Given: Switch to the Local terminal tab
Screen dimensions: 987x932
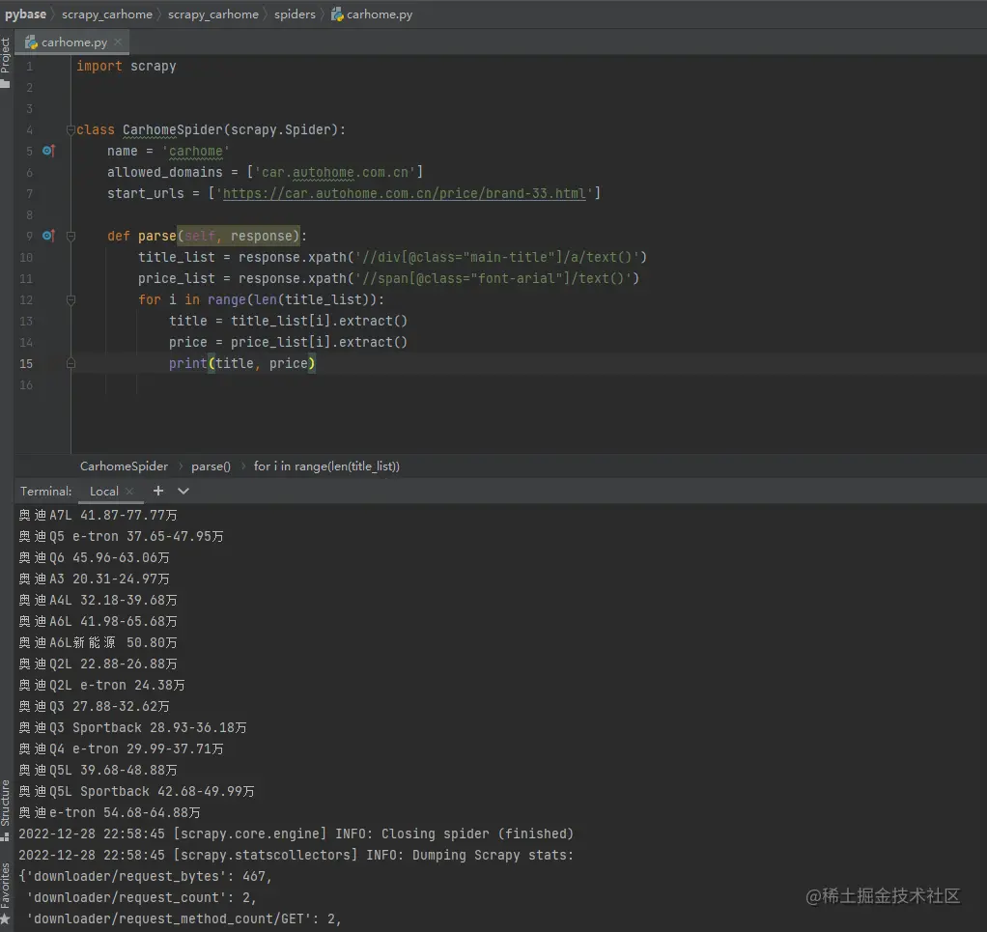Looking at the screenshot, I should (103, 492).
